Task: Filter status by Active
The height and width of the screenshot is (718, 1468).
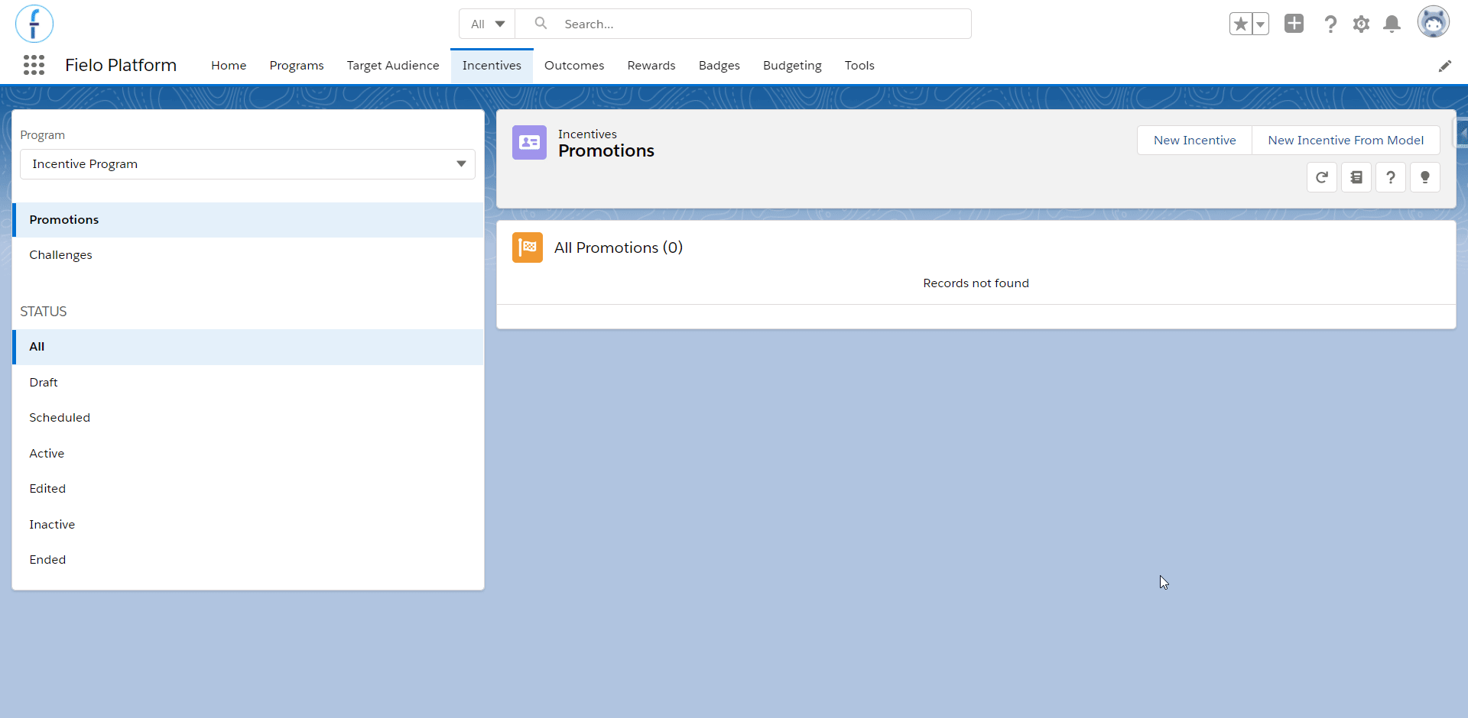Action: (x=248, y=454)
